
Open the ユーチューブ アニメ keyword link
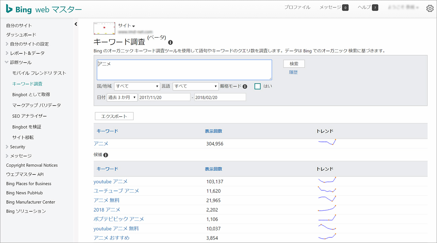pos(116,191)
